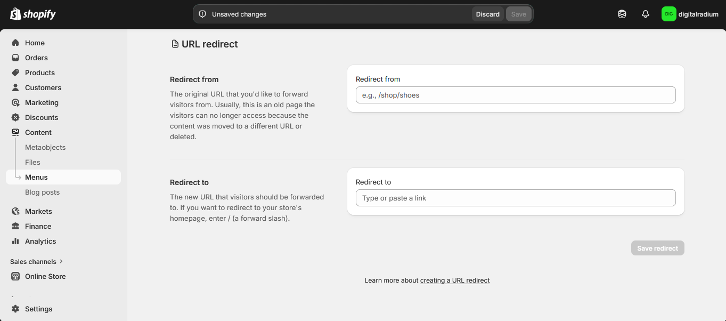Expand the Sales channels section
This screenshot has width=726, height=321.
36,261
